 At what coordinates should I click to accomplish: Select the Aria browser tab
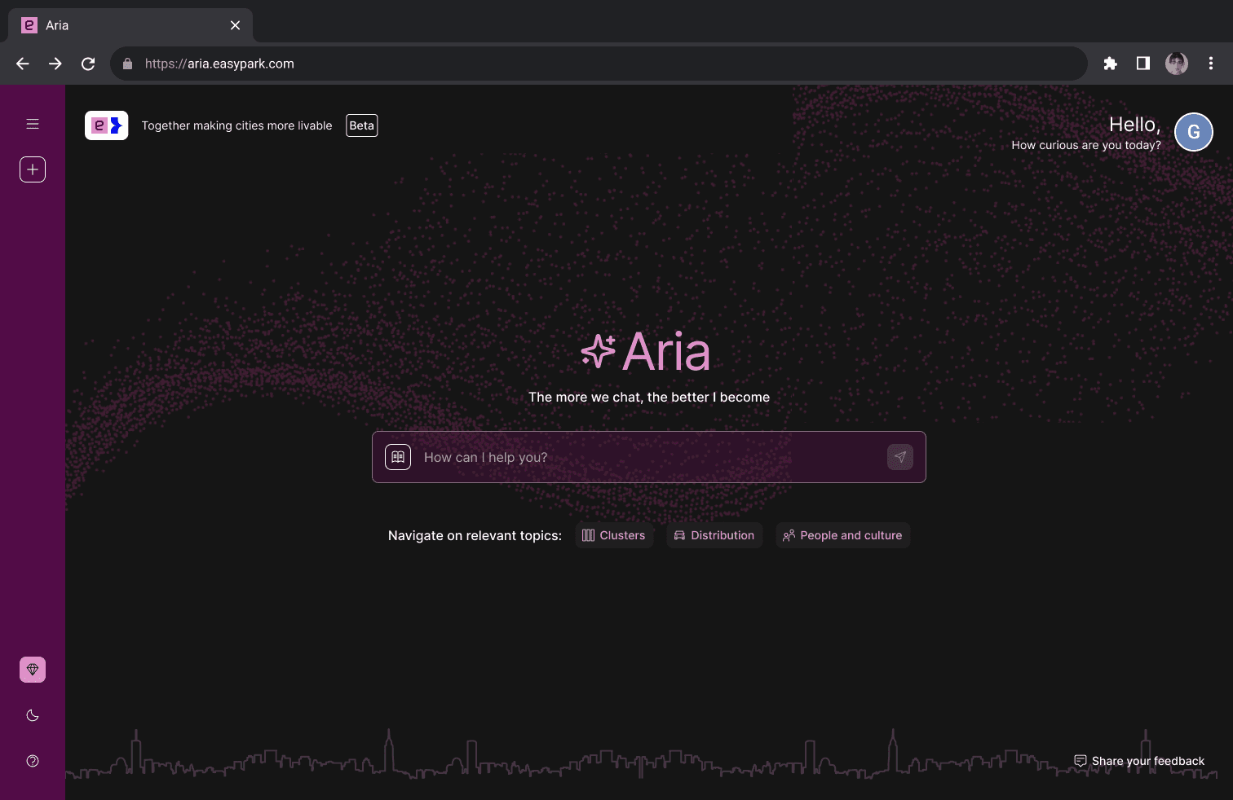pyautogui.click(x=130, y=25)
